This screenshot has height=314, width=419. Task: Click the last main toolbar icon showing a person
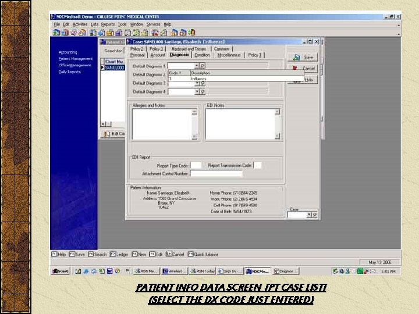click(192, 33)
